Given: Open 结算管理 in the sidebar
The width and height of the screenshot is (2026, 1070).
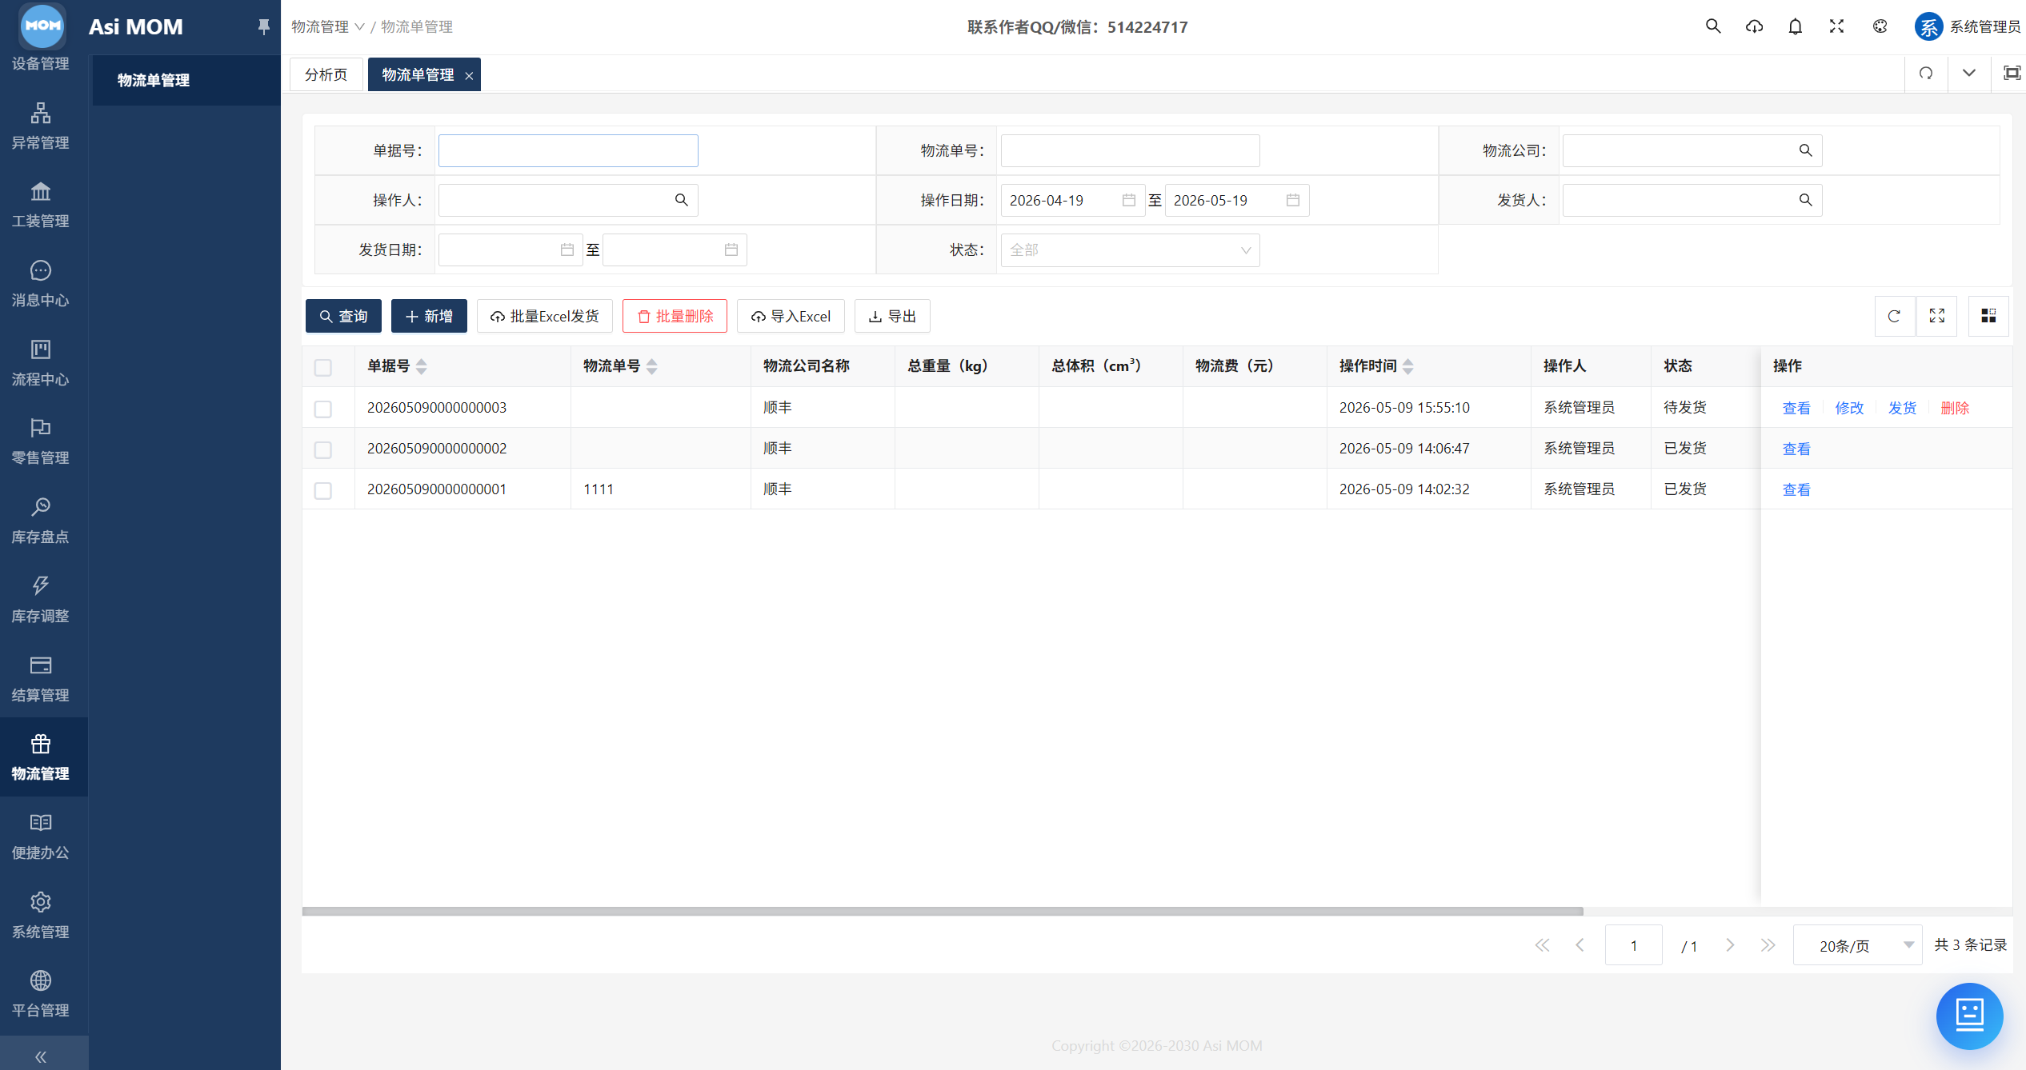Looking at the screenshot, I should click(x=41, y=680).
